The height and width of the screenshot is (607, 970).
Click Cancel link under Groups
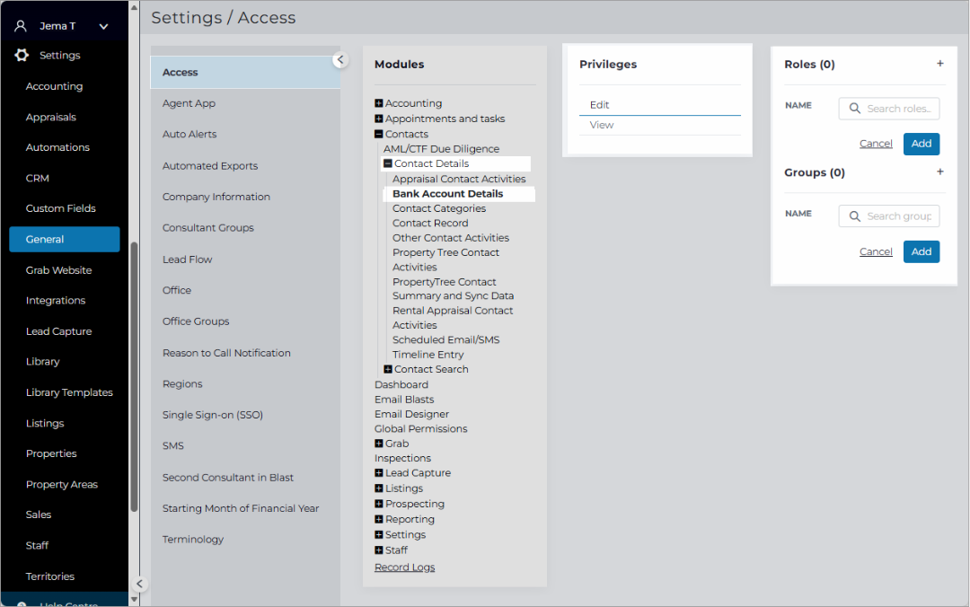876,251
